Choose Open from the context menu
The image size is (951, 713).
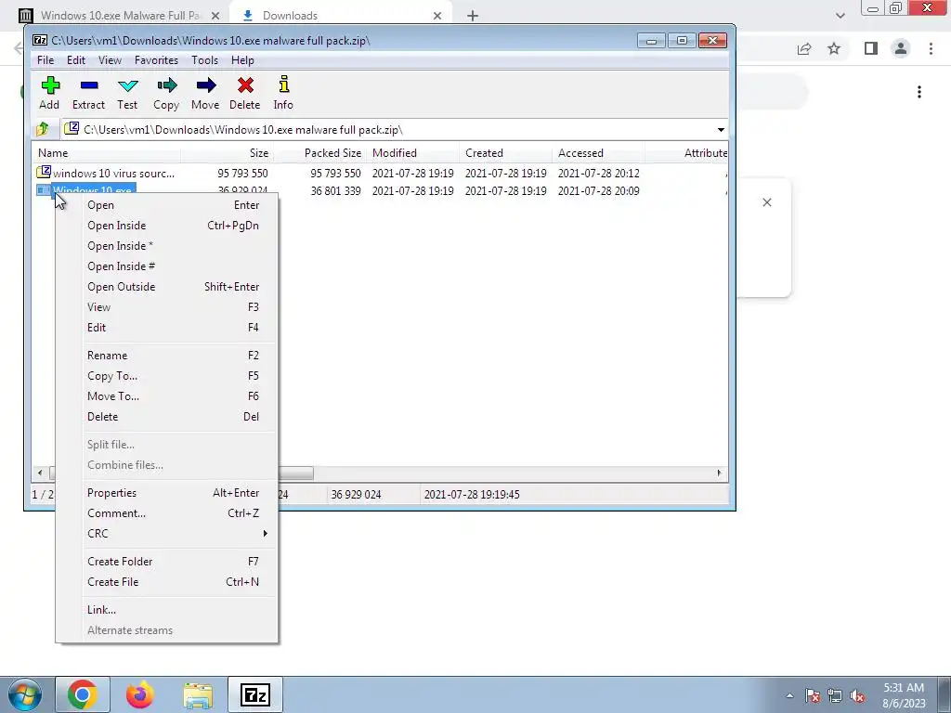tap(167, 205)
